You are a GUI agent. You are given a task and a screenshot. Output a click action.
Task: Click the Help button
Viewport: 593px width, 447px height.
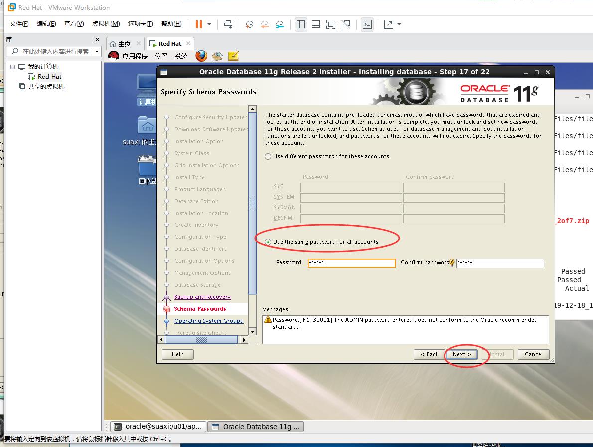(x=178, y=354)
